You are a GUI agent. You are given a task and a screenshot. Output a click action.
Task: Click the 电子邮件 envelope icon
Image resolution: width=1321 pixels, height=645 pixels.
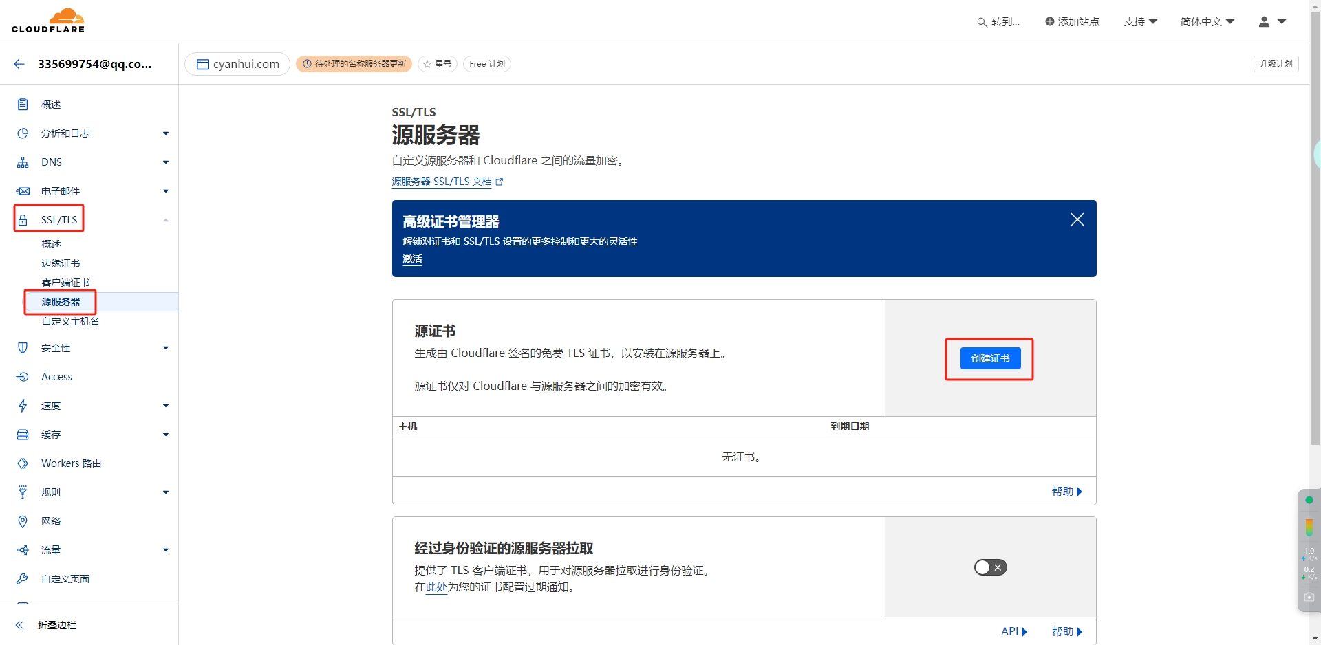click(x=23, y=191)
